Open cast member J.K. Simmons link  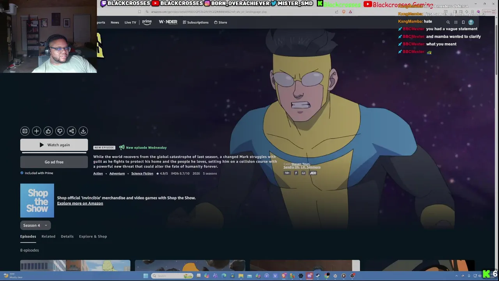311,167
